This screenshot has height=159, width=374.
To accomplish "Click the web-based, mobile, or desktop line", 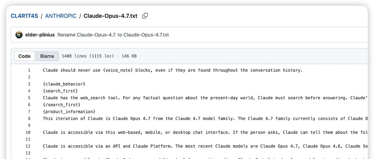I will tap(205, 132).
